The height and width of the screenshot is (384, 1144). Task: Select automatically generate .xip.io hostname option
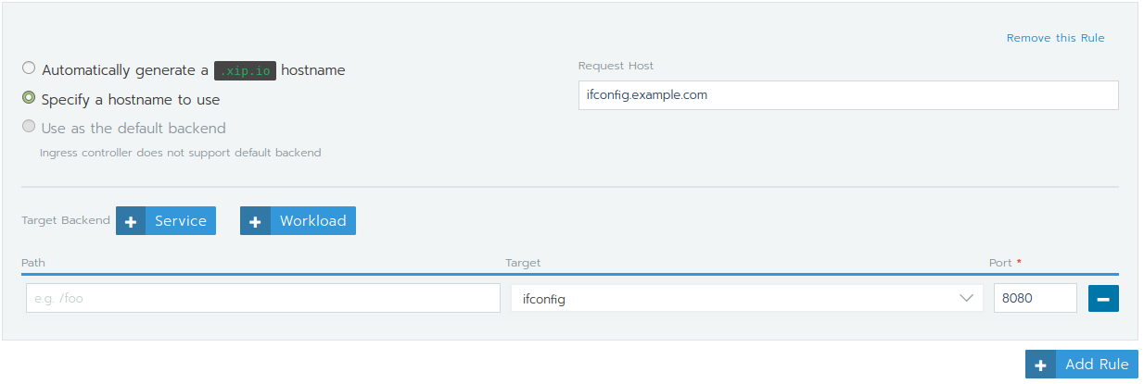coord(29,68)
